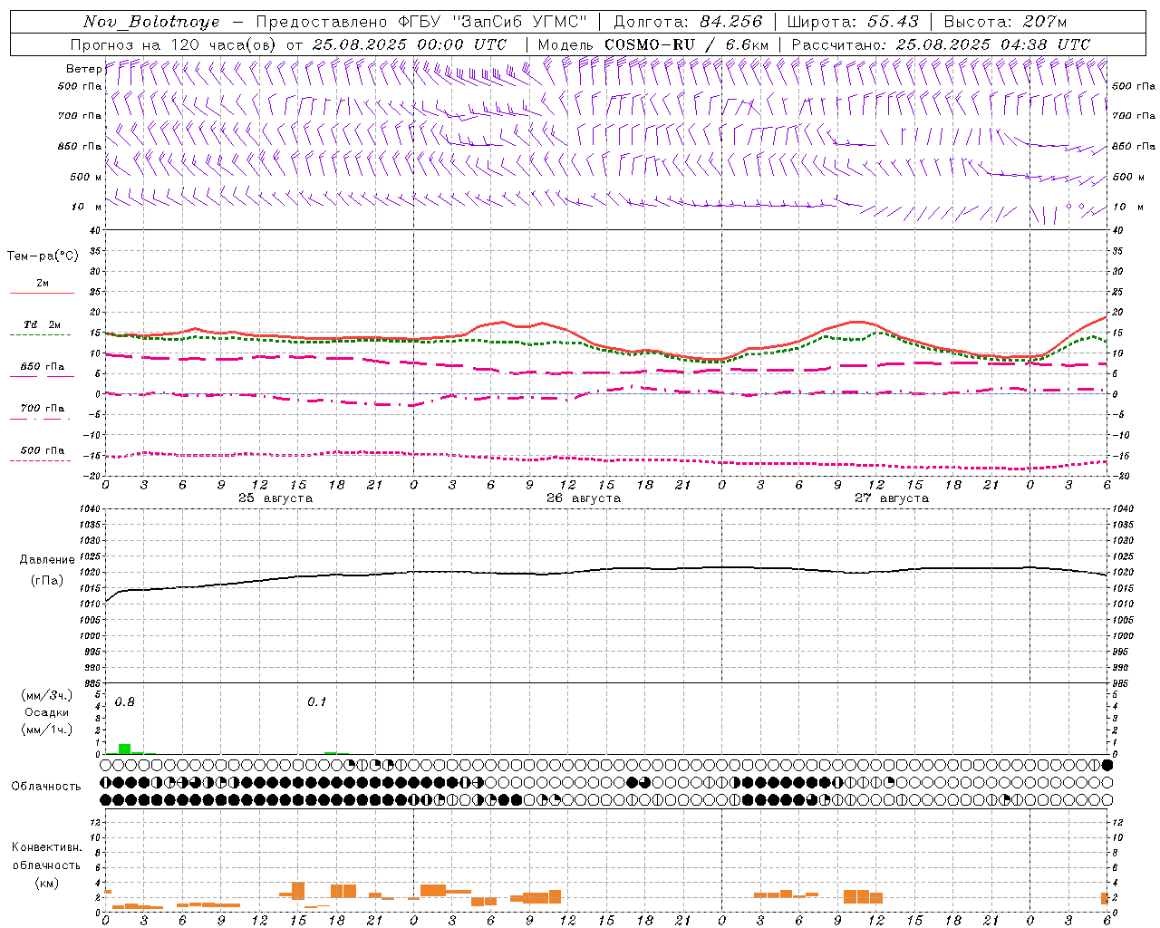Click the 'Осадки' precipitation label
1160x928 pixels.
(47, 712)
